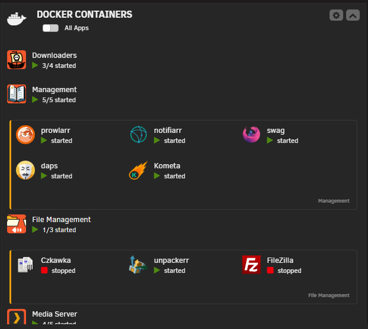Click the Kometa container name
This screenshot has height=329, width=368.
coord(167,166)
